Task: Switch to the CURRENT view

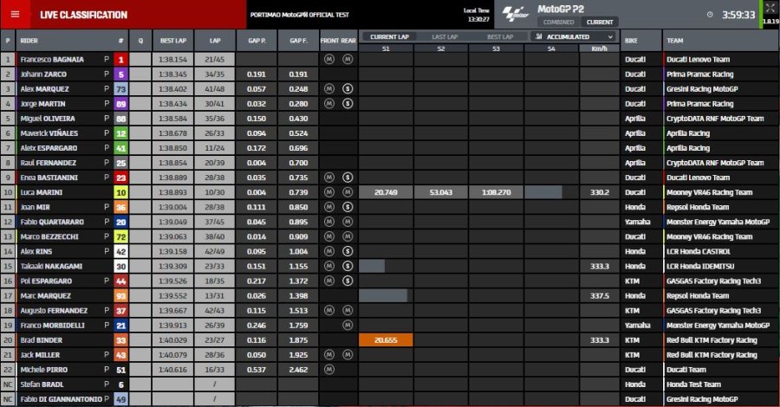Action: pyautogui.click(x=600, y=23)
